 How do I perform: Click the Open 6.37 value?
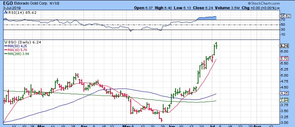tap(144, 8)
